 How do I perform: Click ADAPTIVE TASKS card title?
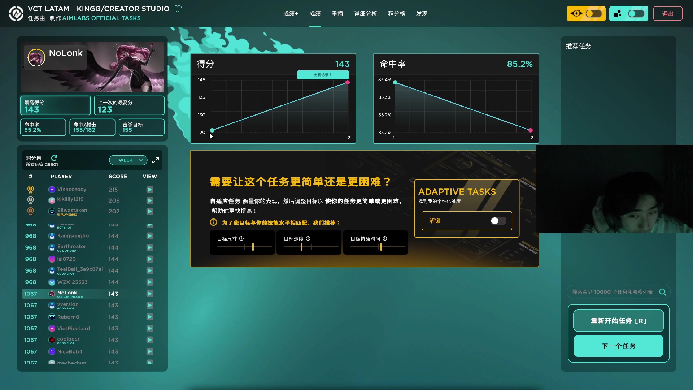point(457,192)
